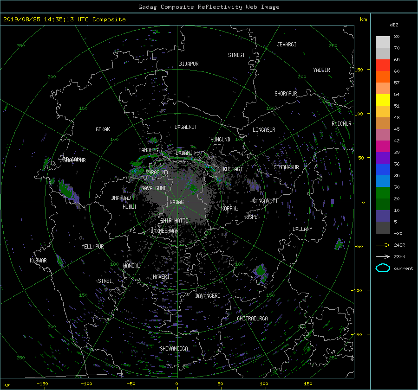
Task: Click the dusty pink 42–45 dBZ swatch
Action: [383, 134]
